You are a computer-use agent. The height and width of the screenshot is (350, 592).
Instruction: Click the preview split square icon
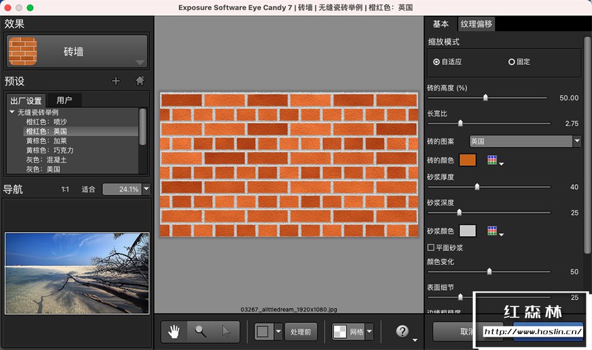pos(263,332)
